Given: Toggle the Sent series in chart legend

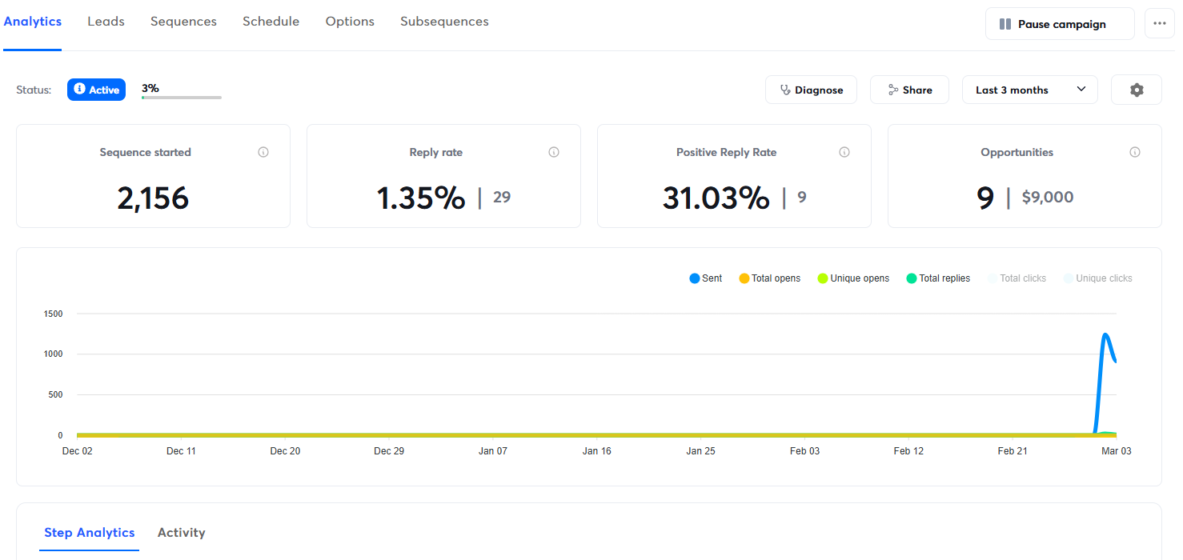Looking at the screenshot, I should pos(705,278).
